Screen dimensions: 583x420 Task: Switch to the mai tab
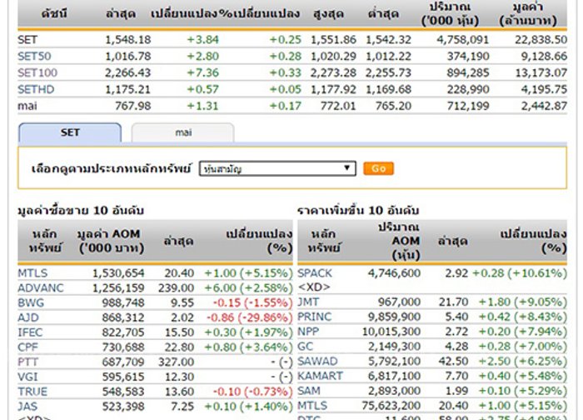point(183,132)
